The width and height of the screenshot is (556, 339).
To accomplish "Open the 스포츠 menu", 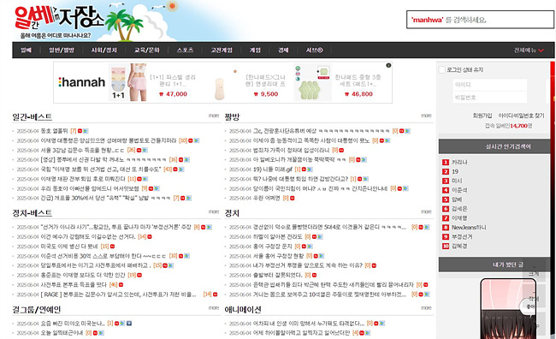I will click(185, 50).
